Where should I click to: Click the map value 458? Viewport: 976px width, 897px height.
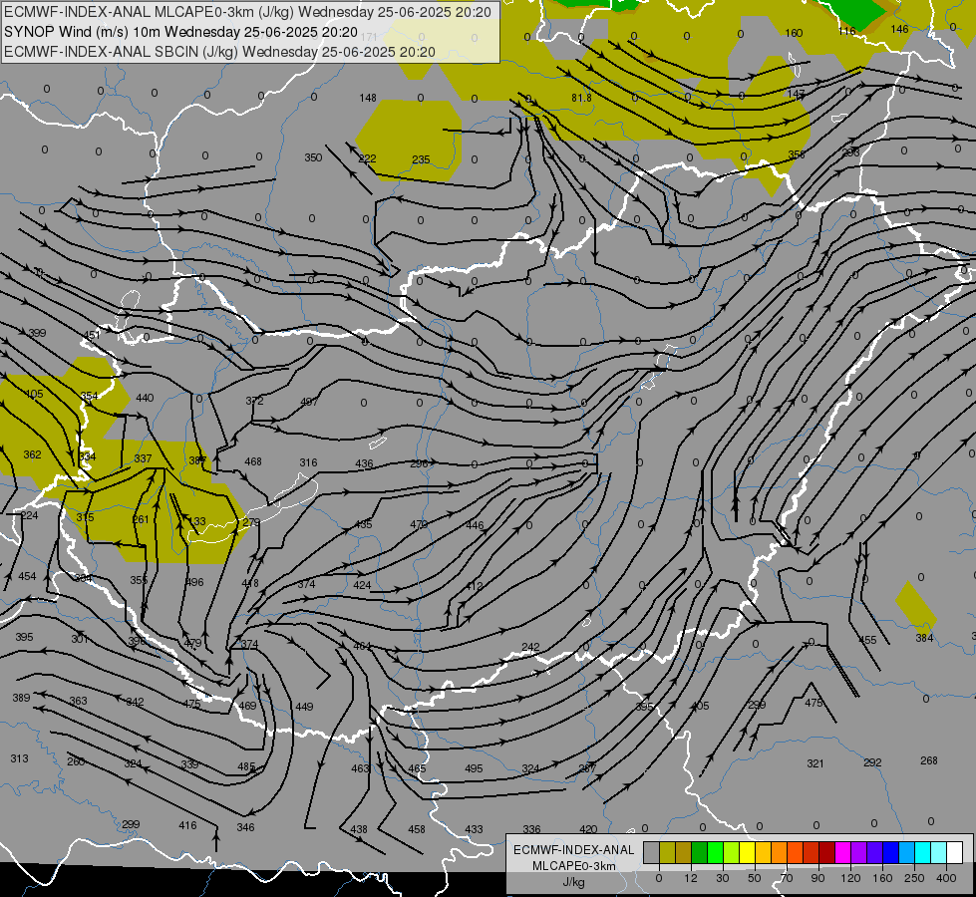point(417,829)
